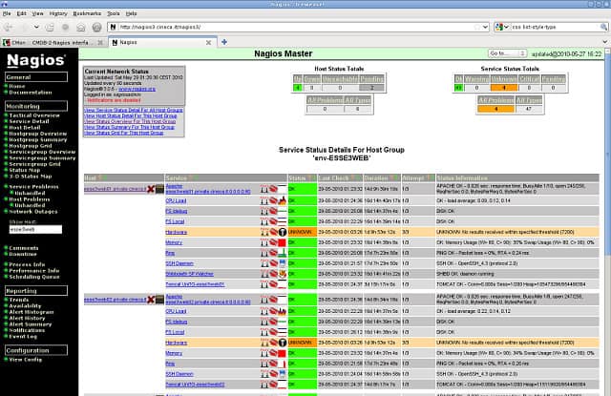Click black info icon in first Hardware row
The width and height of the screenshot is (611, 396).
283,232
